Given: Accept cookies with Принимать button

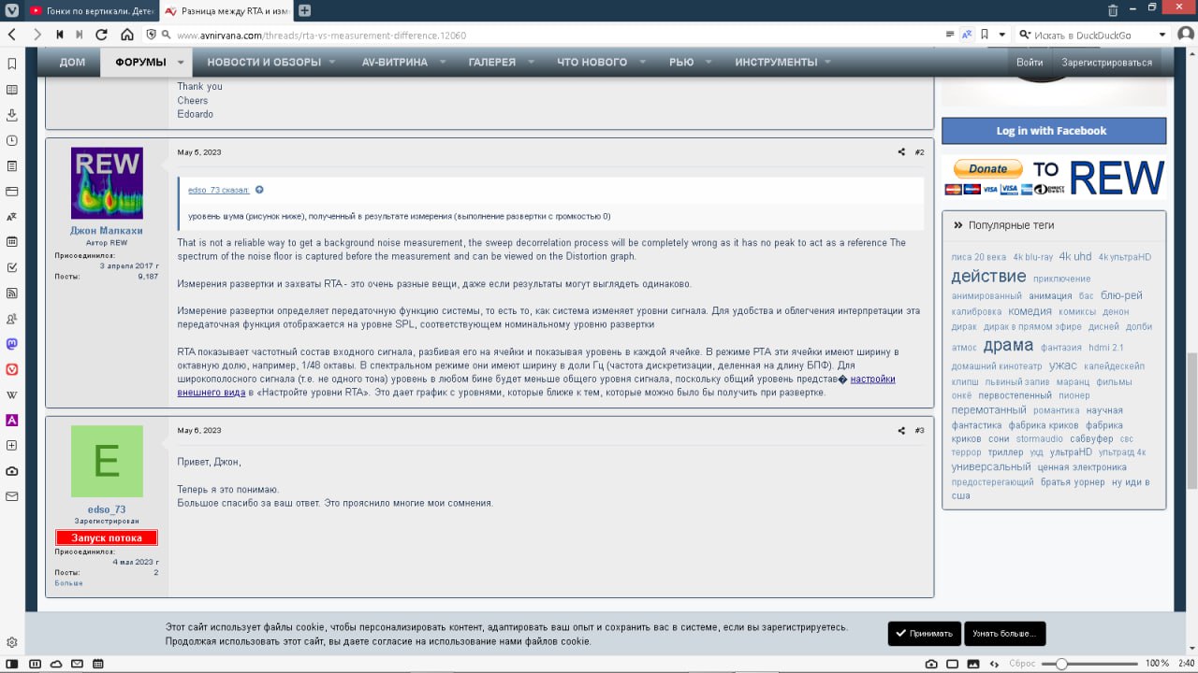Looking at the screenshot, I should pos(925,633).
